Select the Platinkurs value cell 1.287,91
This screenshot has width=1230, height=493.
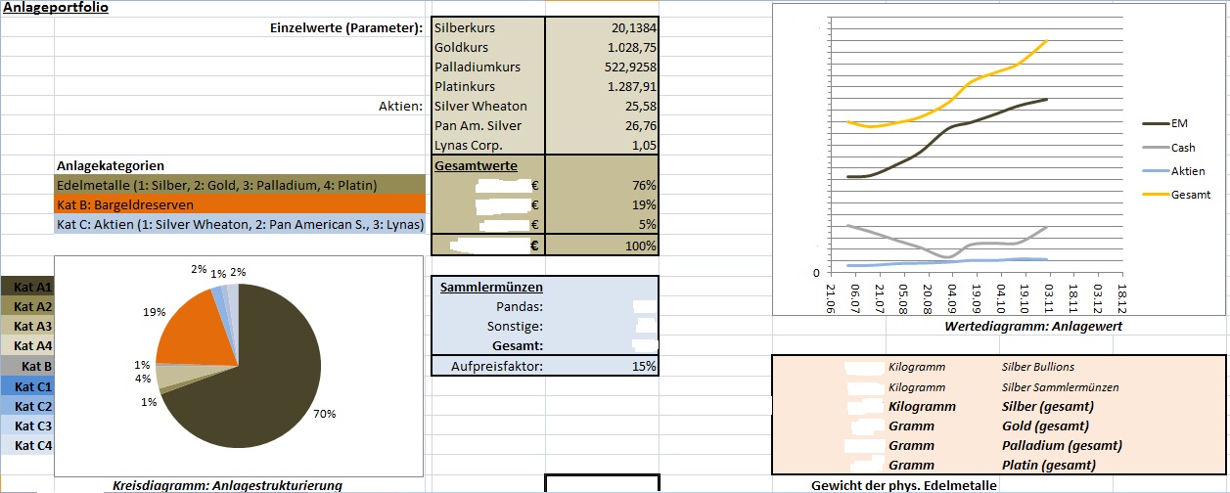pyautogui.click(x=602, y=87)
